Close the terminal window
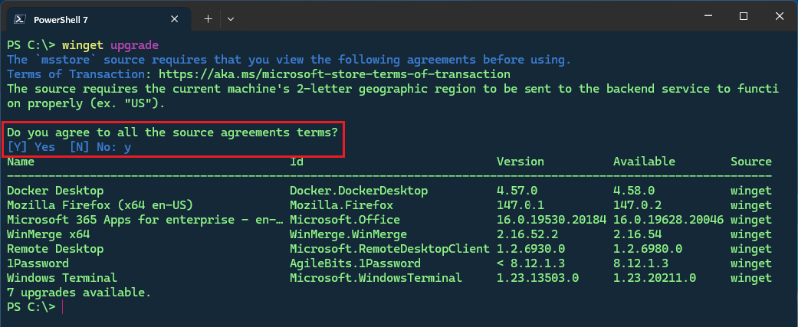Image resolution: width=798 pixels, height=327 pixels. click(778, 17)
